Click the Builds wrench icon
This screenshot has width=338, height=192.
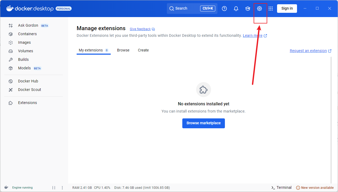11,60
